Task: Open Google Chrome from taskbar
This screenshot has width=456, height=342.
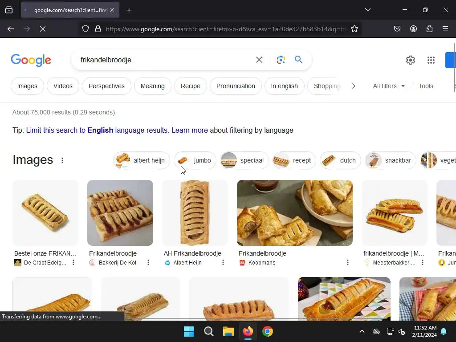Action: click(x=268, y=331)
